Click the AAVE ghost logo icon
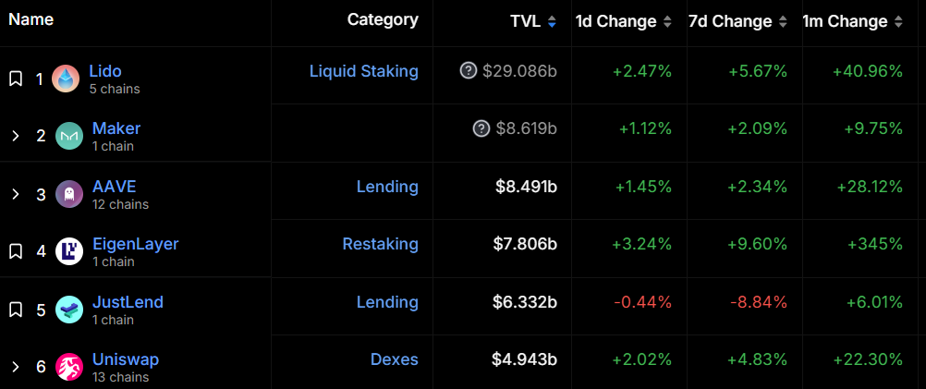 [x=69, y=194]
